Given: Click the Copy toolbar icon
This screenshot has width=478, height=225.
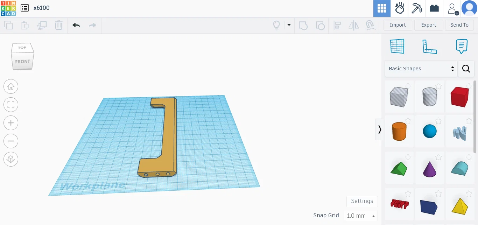Looking at the screenshot, I should pos(8,25).
